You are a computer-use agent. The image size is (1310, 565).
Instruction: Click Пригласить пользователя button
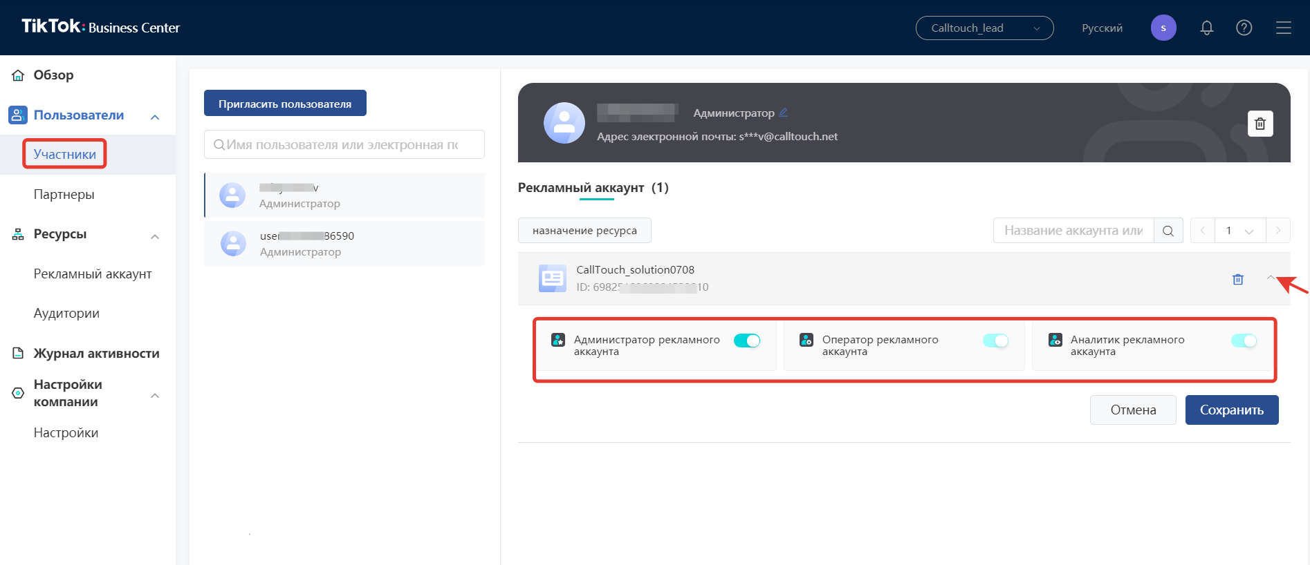[285, 104]
